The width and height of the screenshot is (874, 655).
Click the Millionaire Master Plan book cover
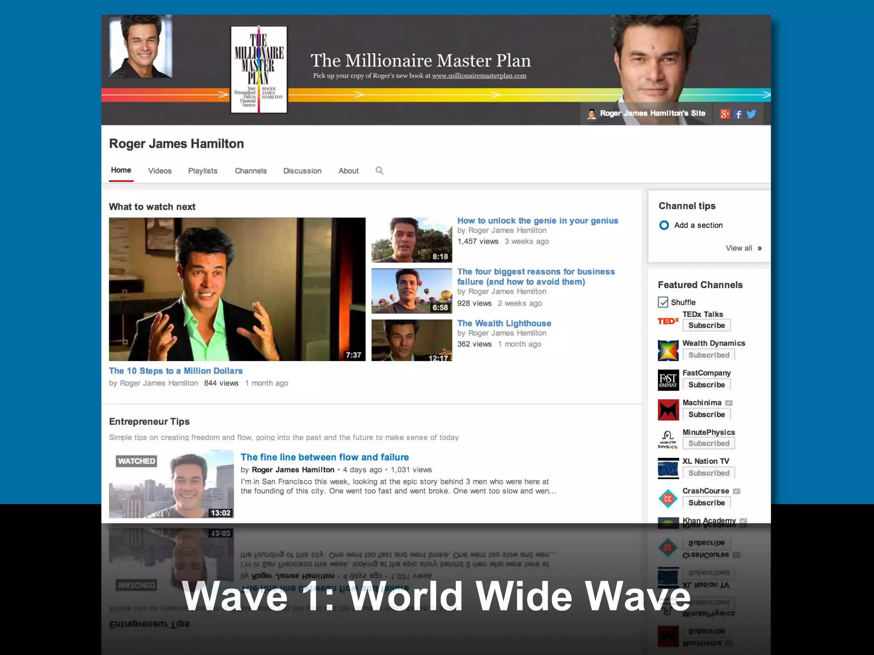point(259,70)
